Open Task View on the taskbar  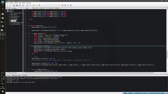[x=3, y=9]
